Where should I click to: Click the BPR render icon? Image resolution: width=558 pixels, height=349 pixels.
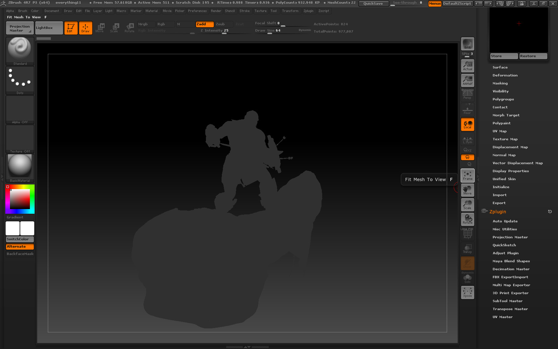(467, 44)
